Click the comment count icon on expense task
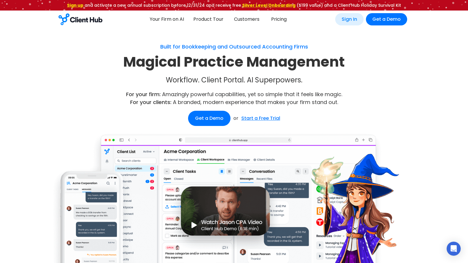The height and width of the screenshot is (263, 468). tap(225, 248)
